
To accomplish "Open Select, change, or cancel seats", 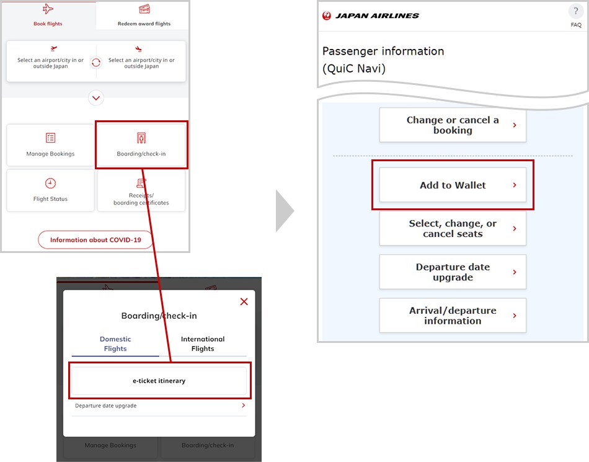I will pos(452,229).
